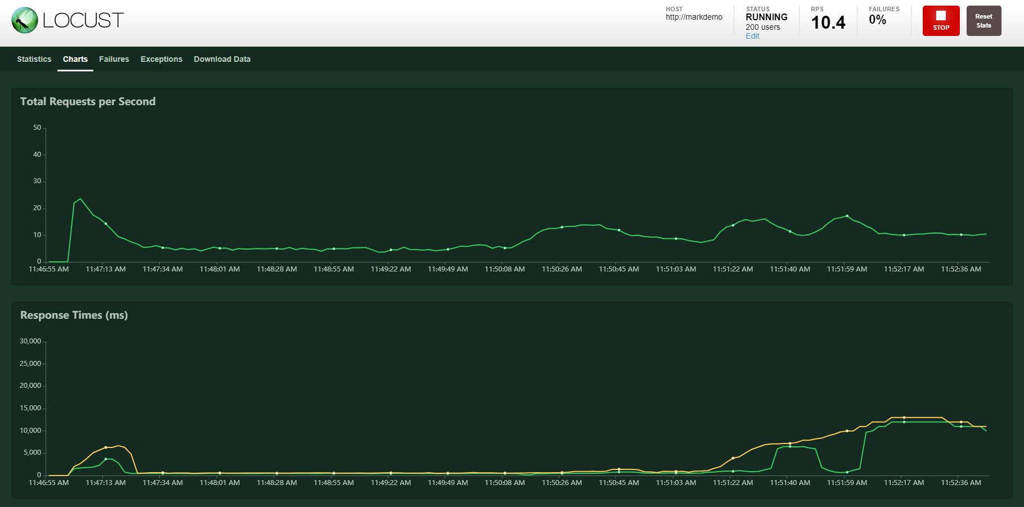Click the 15,000 y-axis label
This screenshot has height=507, width=1024.
pyautogui.click(x=30, y=408)
